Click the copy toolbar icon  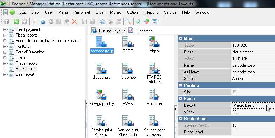[102, 21]
